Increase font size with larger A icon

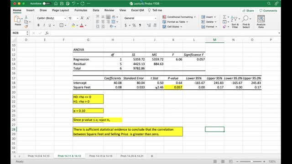point(82,18)
